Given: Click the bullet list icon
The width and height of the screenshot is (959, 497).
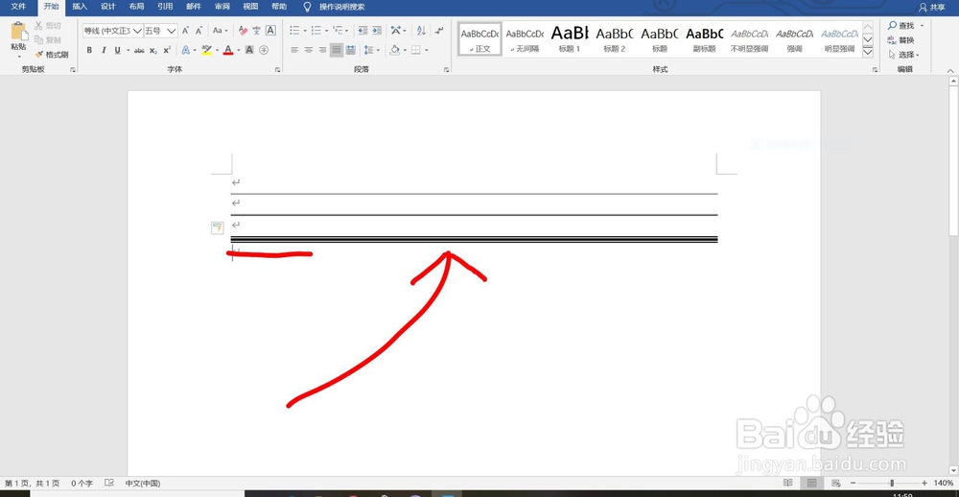Looking at the screenshot, I should [294, 31].
